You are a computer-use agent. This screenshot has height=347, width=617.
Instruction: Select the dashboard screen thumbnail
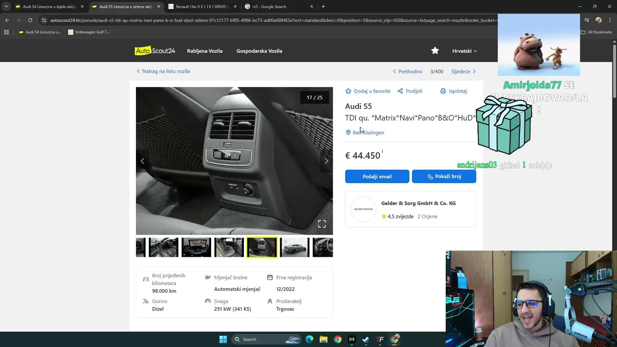click(196, 247)
